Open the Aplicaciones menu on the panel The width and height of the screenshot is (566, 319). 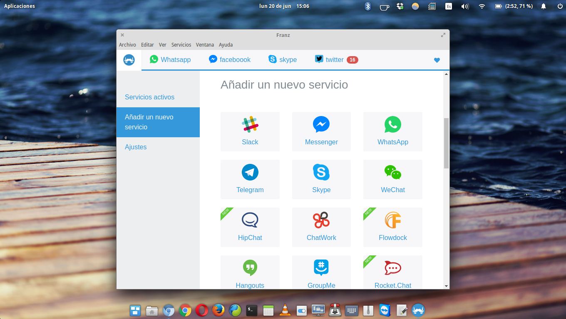coord(20,6)
